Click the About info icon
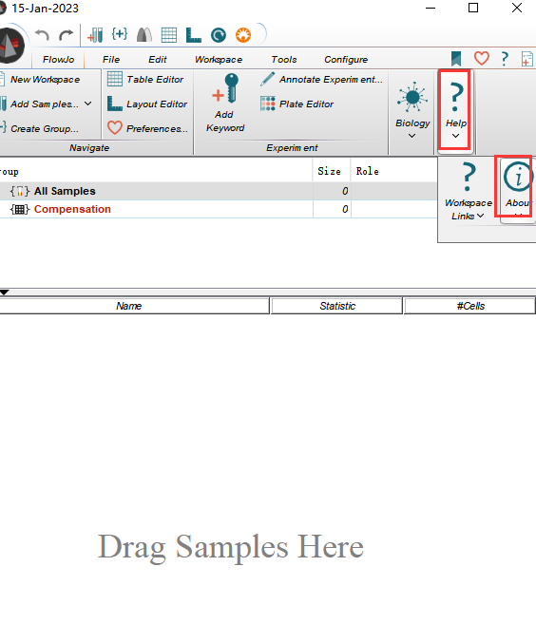Viewport: 536px width, 623px height. pos(518,177)
